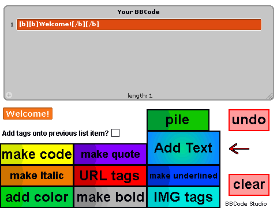Click the length: 1 label
Viewport: 277px width, 208px height.
click(140, 95)
